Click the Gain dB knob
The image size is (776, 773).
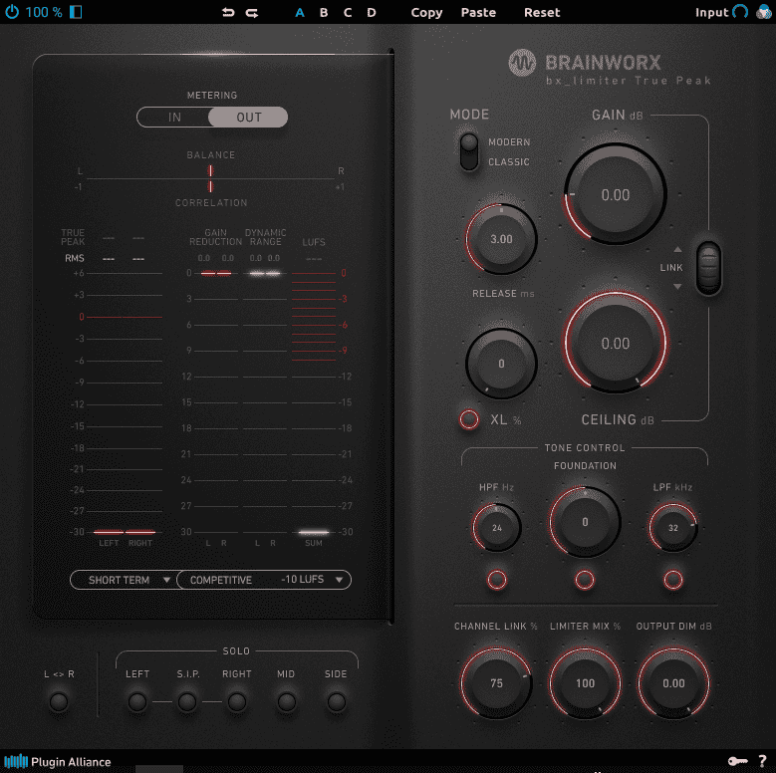pyautogui.click(x=616, y=194)
